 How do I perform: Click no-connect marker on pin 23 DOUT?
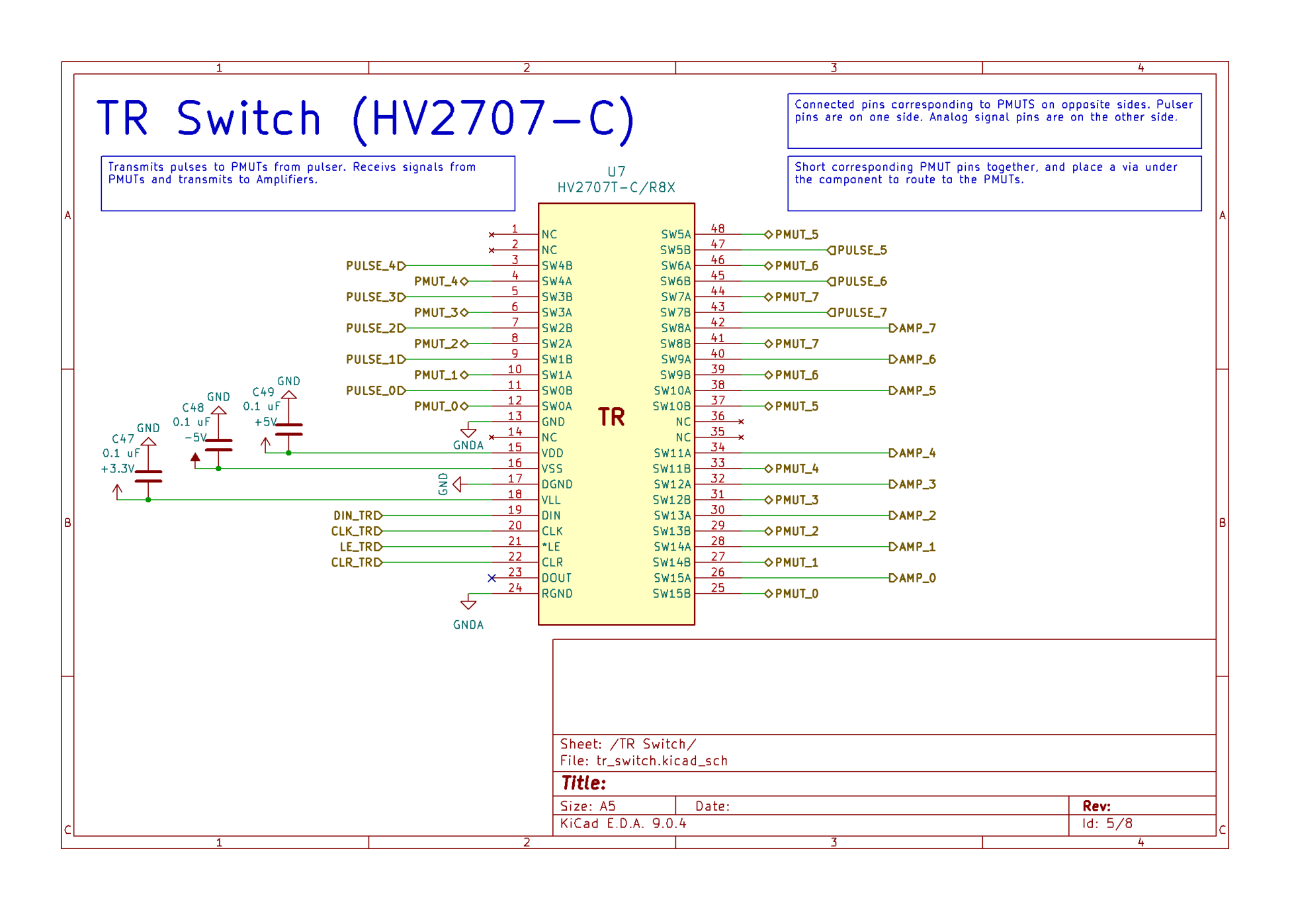pos(492,578)
